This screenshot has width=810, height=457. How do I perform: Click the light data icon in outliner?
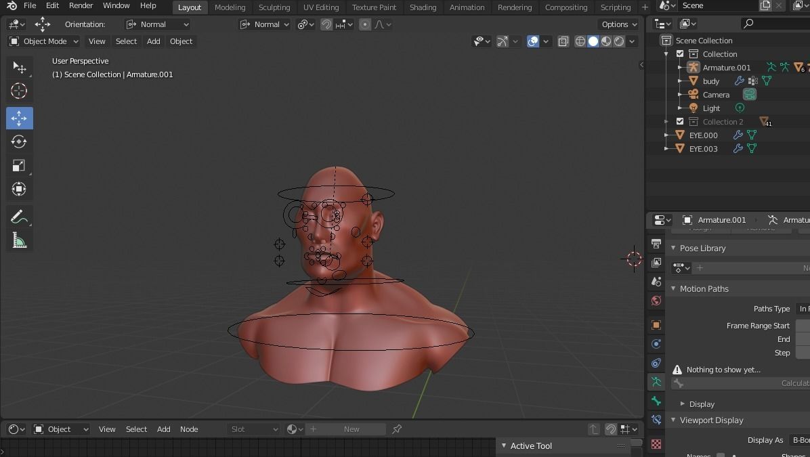[x=740, y=108]
